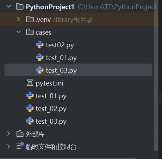Select the 外部库 label

tap(35, 134)
